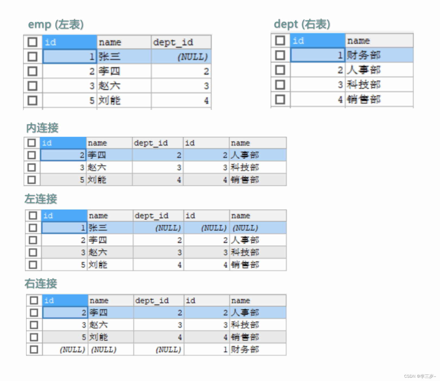Click the dept (右表) heading
Image resolution: width=440 pixels, height=381 pixels.
[x=302, y=24]
